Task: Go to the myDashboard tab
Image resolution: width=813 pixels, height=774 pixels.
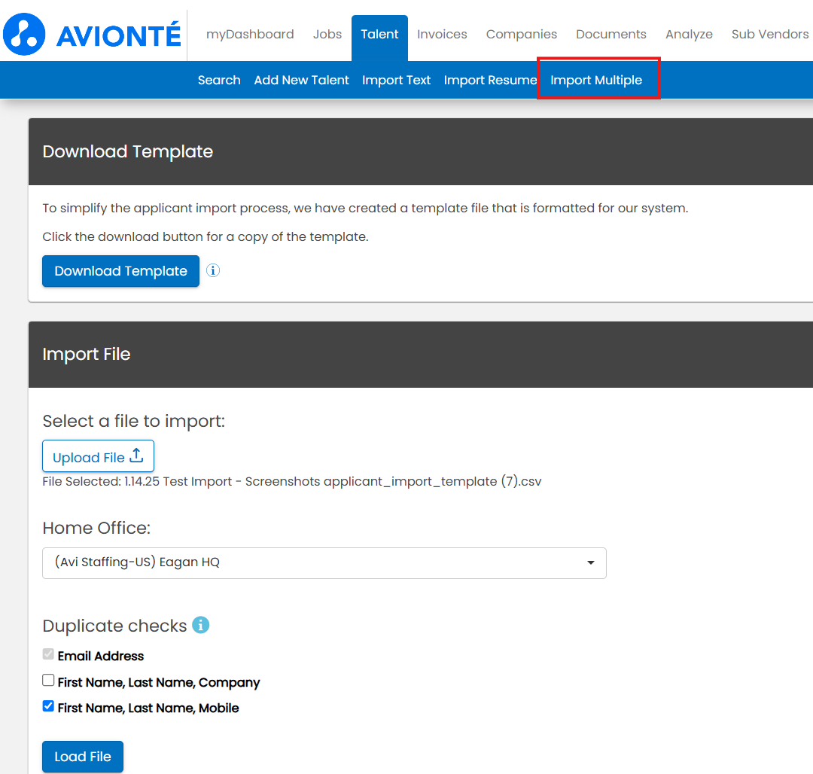Action: coord(250,34)
